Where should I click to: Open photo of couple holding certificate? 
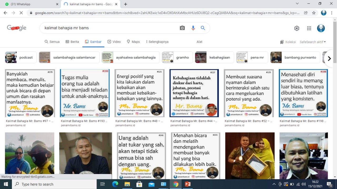[250, 156]
